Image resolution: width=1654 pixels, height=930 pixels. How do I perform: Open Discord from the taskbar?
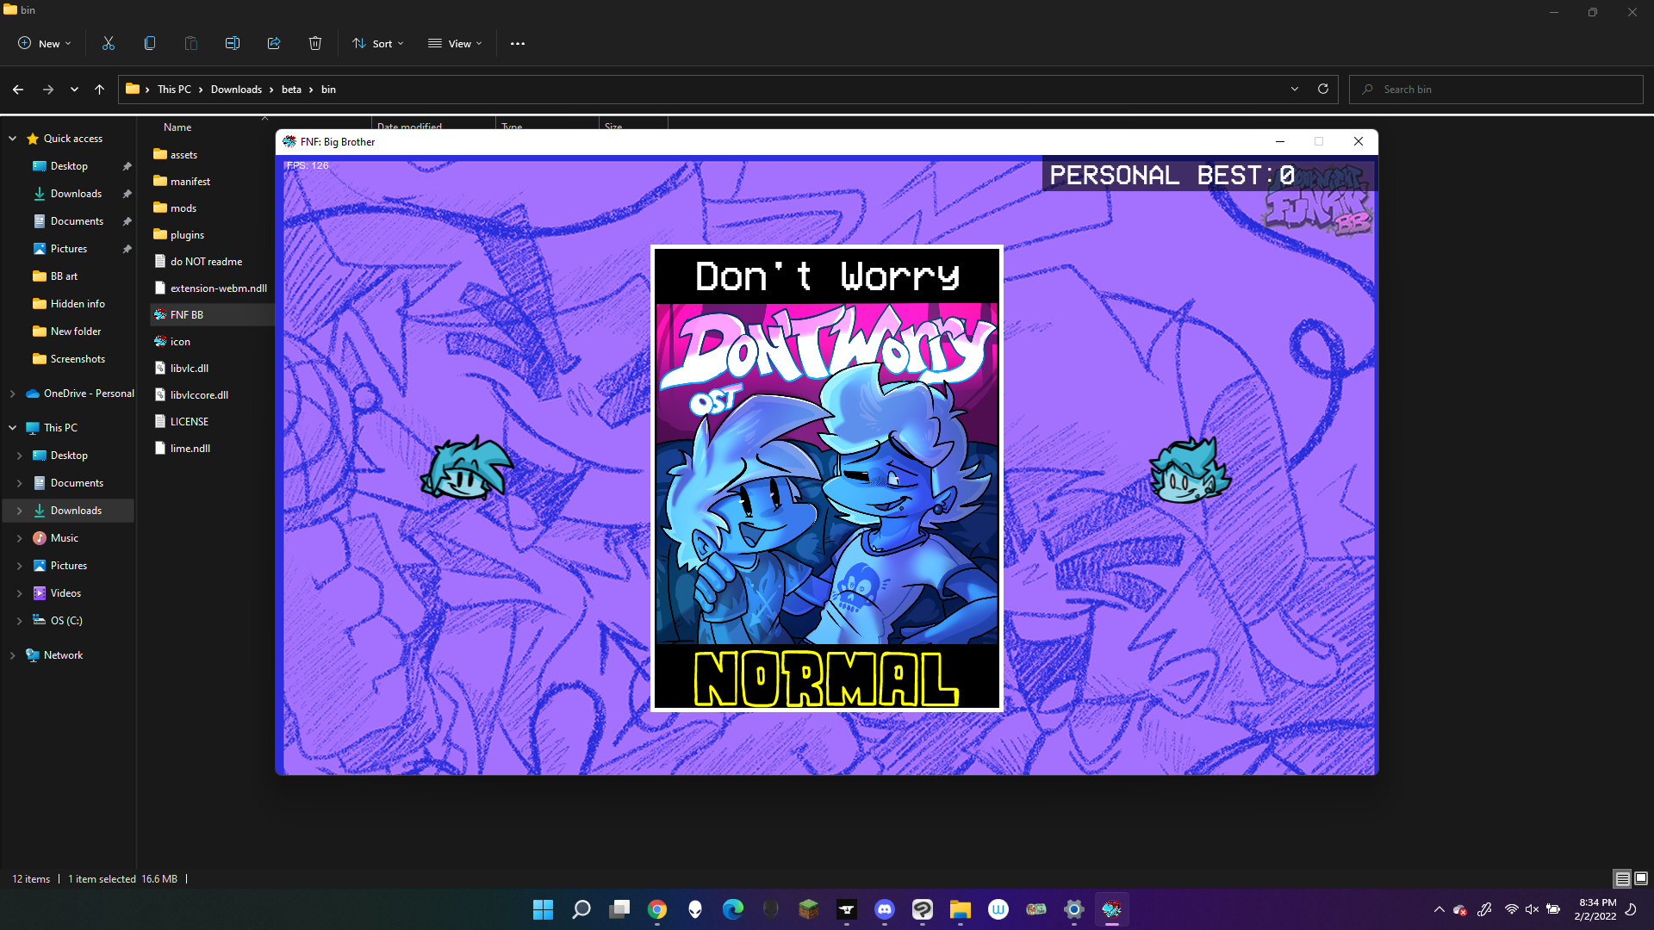coord(885,909)
